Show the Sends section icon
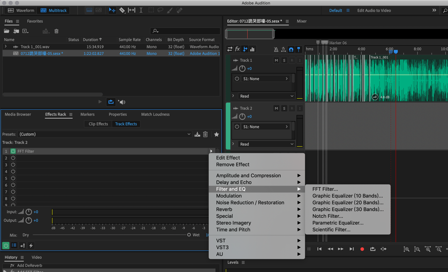 (x=245, y=49)
